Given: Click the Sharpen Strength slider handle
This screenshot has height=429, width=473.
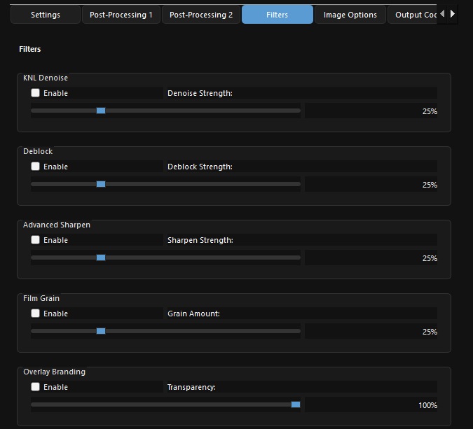Looking at the screenshot, I should click(x=101, y=258).
